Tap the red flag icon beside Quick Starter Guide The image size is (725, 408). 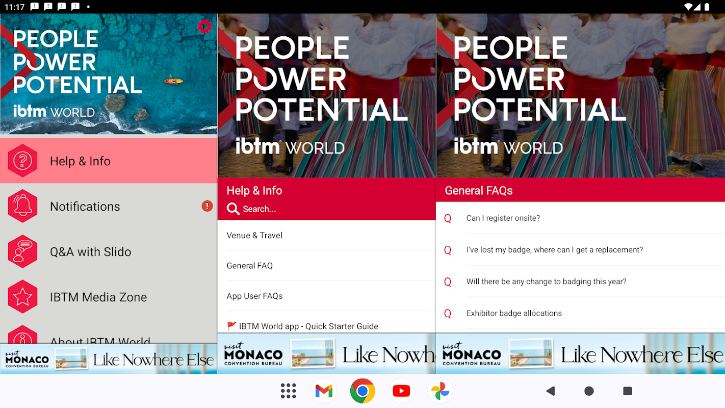[231, 326]
